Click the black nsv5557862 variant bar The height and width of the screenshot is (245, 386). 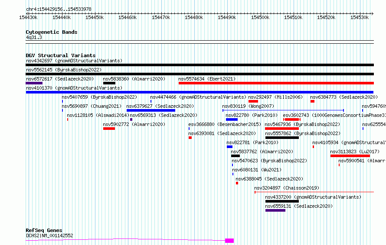(x=282, y=138)
